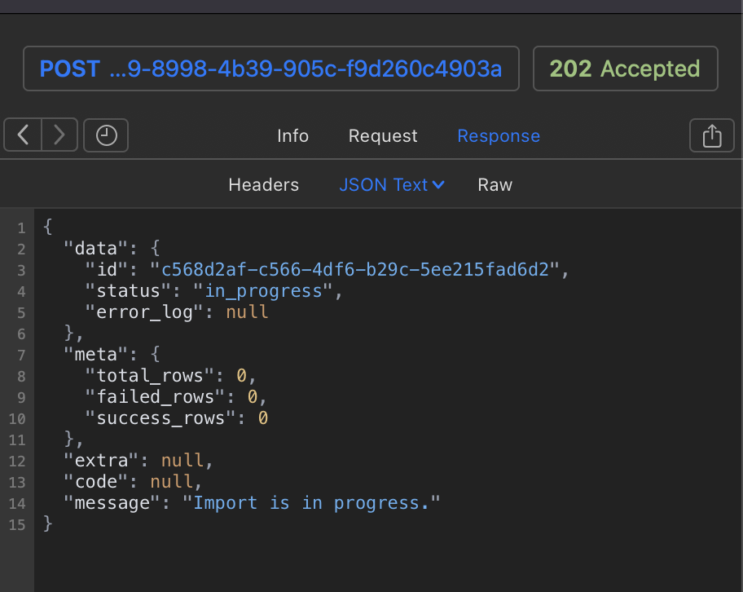Show the Raw response view

[x=495, y=185]
